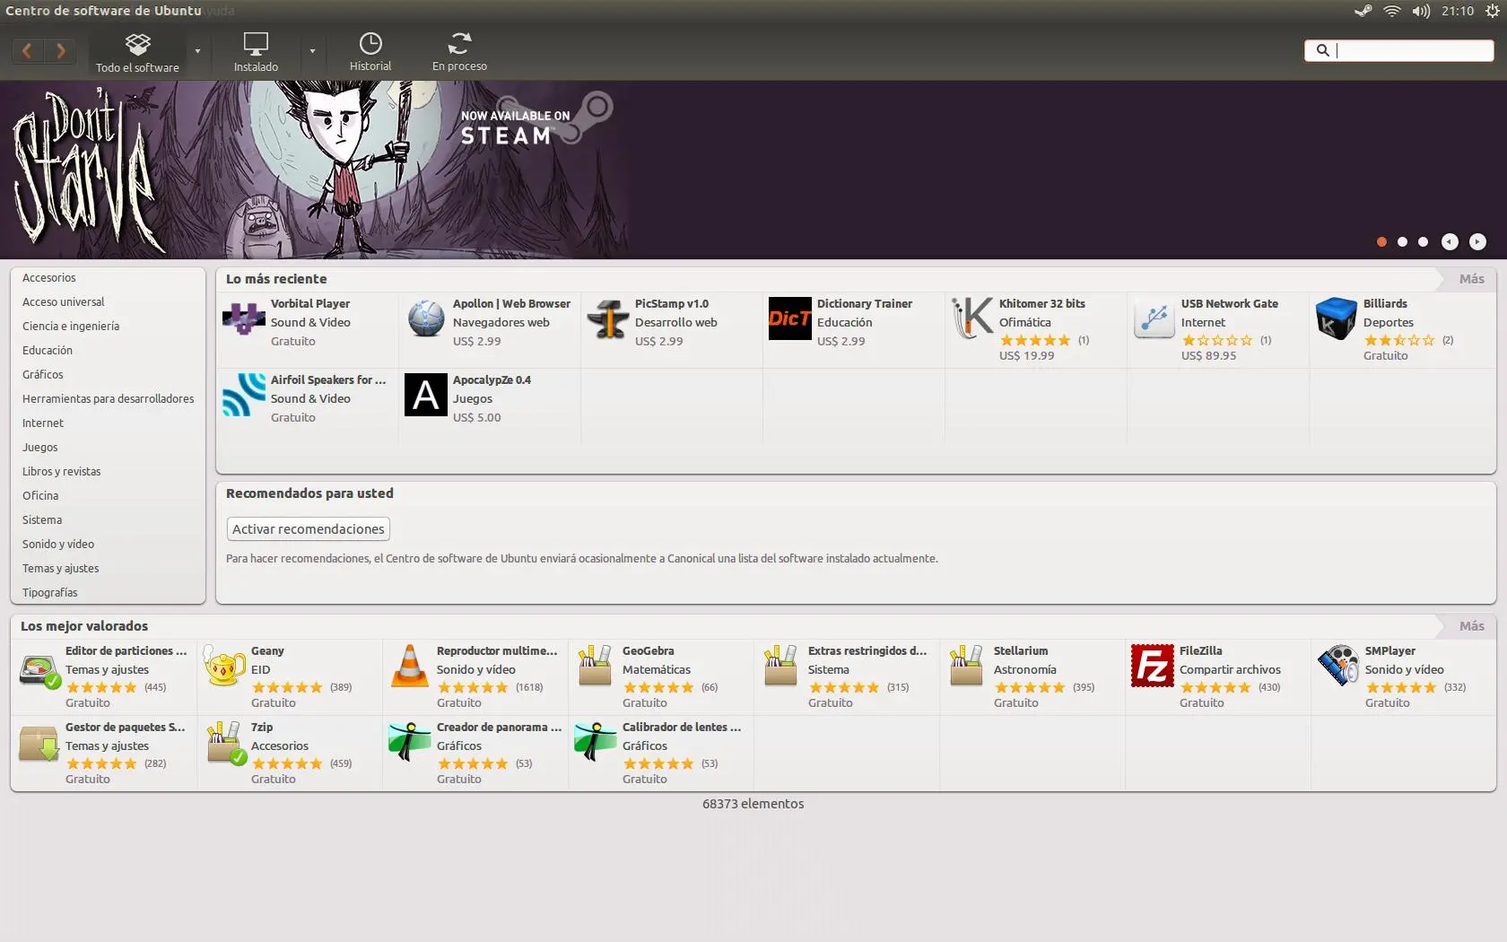Viewport: 1507px width, 942px height.
Task: Open the Wi-Fi network indicator
Action: pyautogui.click(x=1392, y=11)
